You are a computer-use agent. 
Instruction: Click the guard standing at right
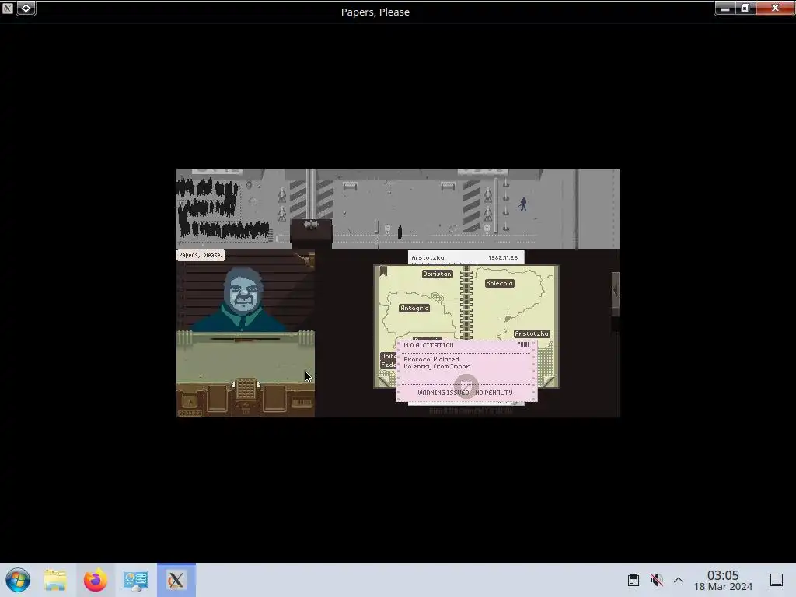pos(523,204)
